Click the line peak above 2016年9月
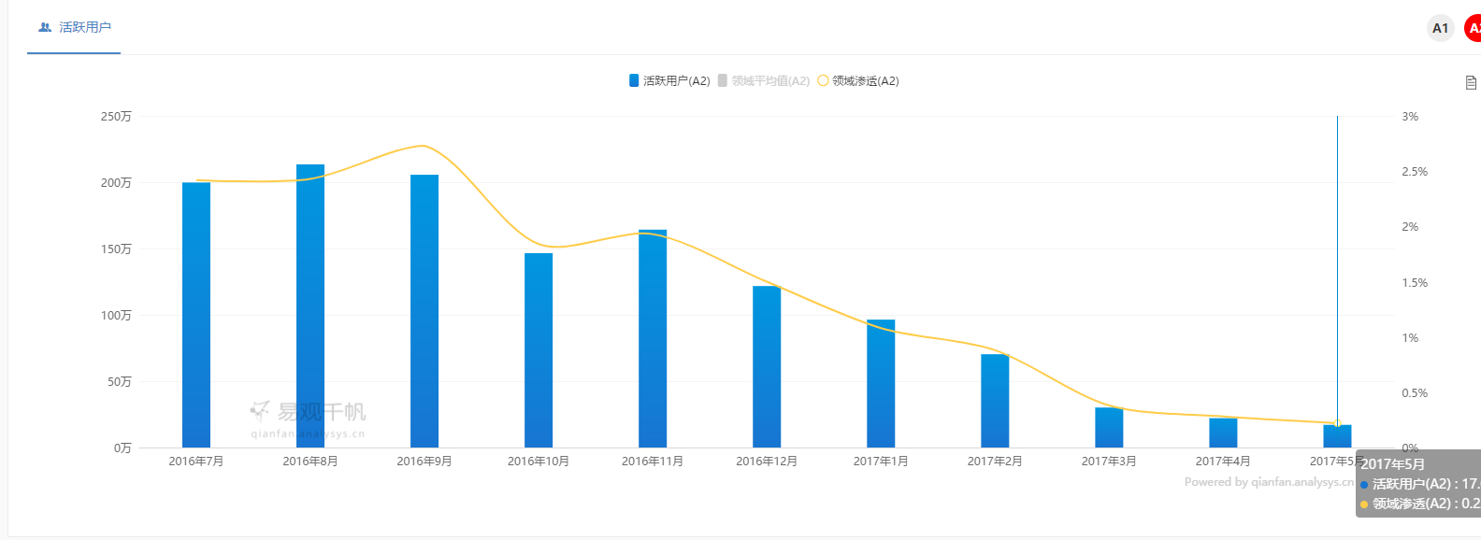Viewport: 1481px width, 540px height. pyautogui.click(x=424, y=146)
